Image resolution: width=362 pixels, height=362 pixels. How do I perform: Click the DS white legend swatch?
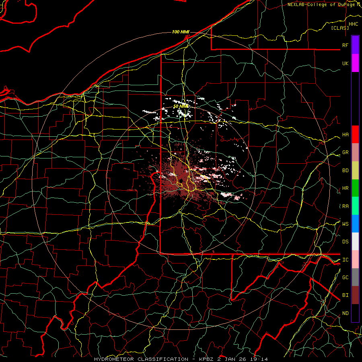pos(355,241)
